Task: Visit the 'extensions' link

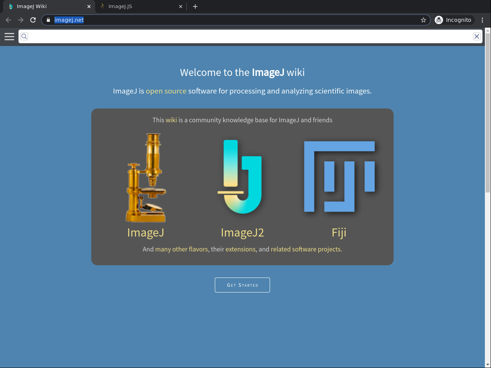Action: (x=241, y=249)
